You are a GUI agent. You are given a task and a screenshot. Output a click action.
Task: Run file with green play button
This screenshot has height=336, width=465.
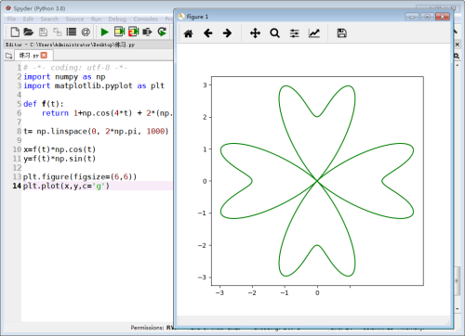(105, 32)
